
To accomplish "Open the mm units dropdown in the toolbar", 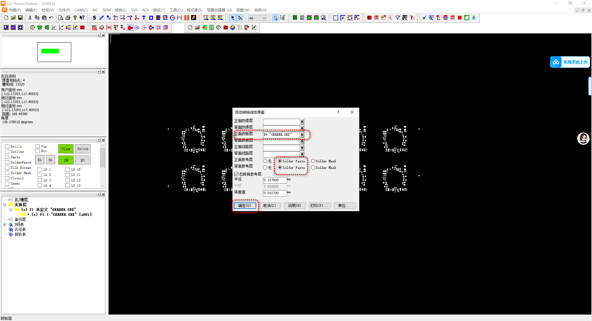I will [264, 18].
